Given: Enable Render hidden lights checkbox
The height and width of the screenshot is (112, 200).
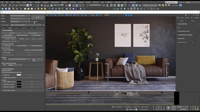Looking at the screenshot, I should coord(2,50).
